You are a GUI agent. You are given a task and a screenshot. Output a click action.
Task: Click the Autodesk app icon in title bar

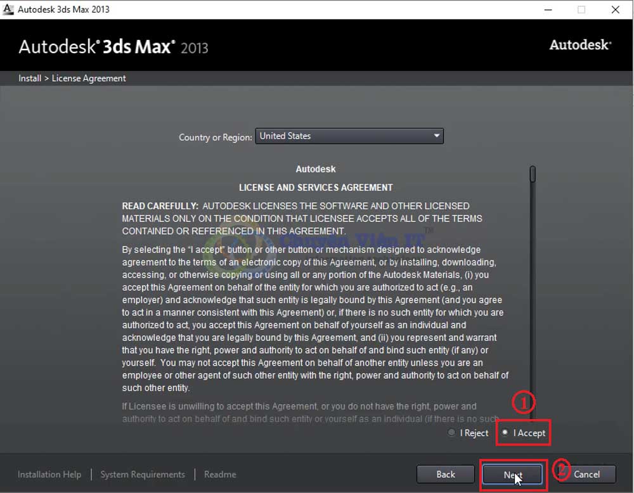click(8, 10)
